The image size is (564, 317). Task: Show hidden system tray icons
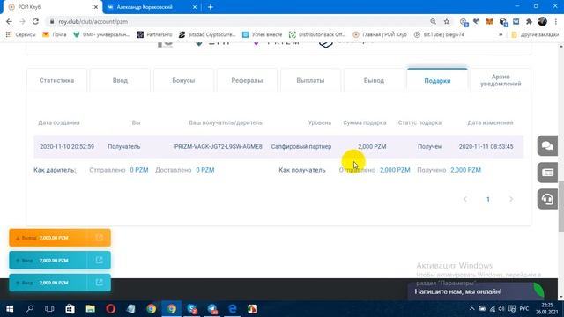click(x=472, y=309)
